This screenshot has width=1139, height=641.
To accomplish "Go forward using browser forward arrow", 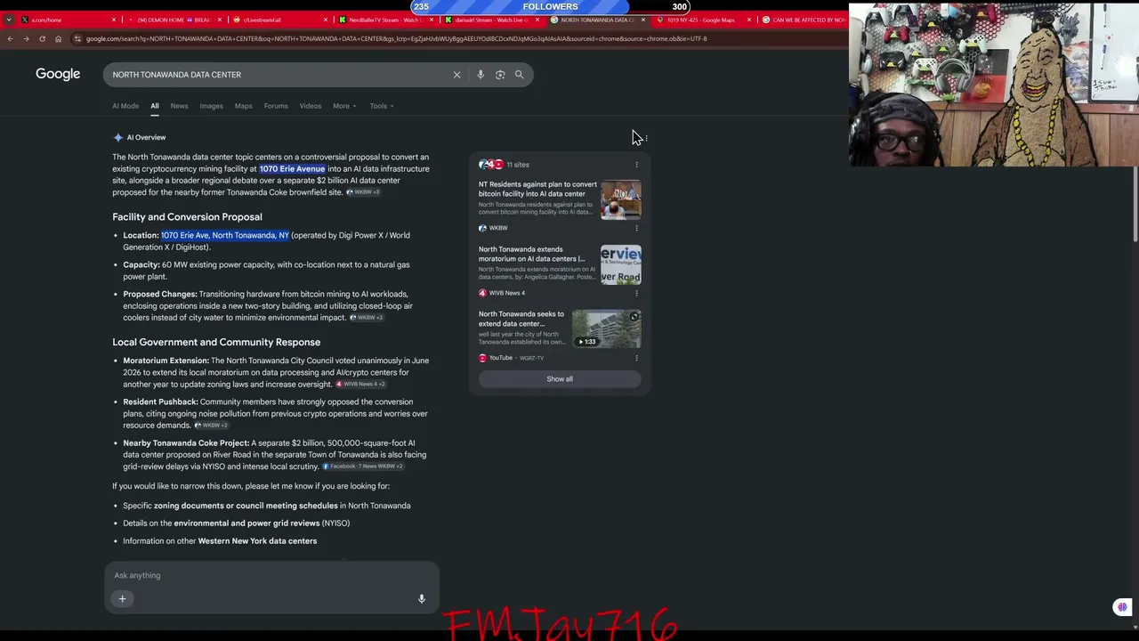I will (26, 38).
